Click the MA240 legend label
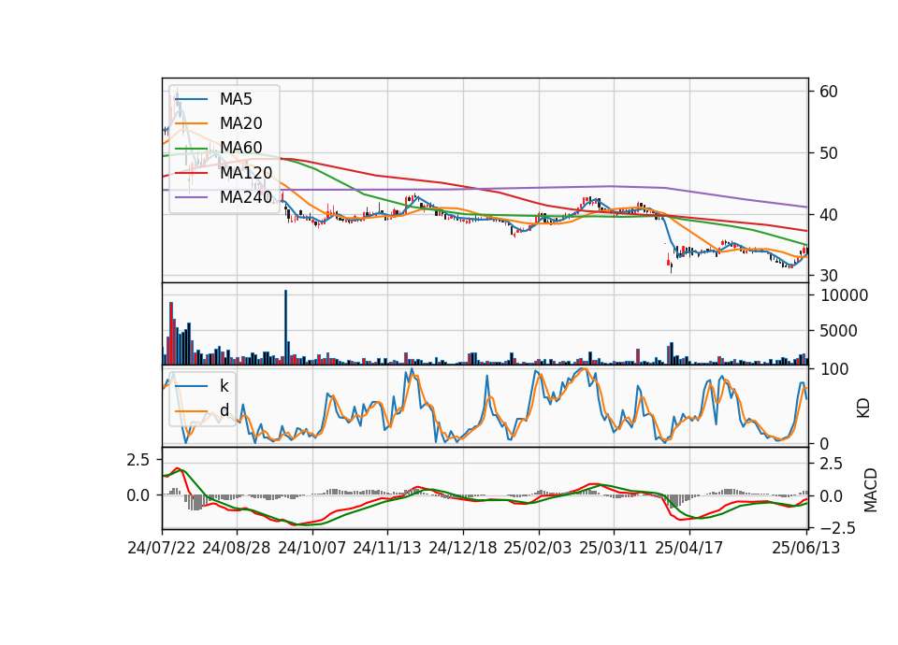Screen dimensions: 898x645 click(x=246, y=197)
